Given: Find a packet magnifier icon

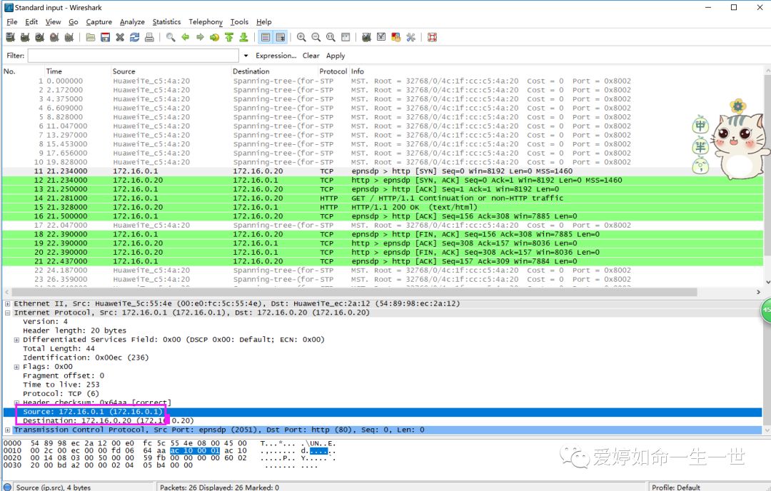Looking at the screenshot, I should tap(171, 37).
